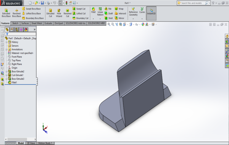Select the Draft feature tool
This screenshot has width=229, height=145.
(x=109, y=13)
